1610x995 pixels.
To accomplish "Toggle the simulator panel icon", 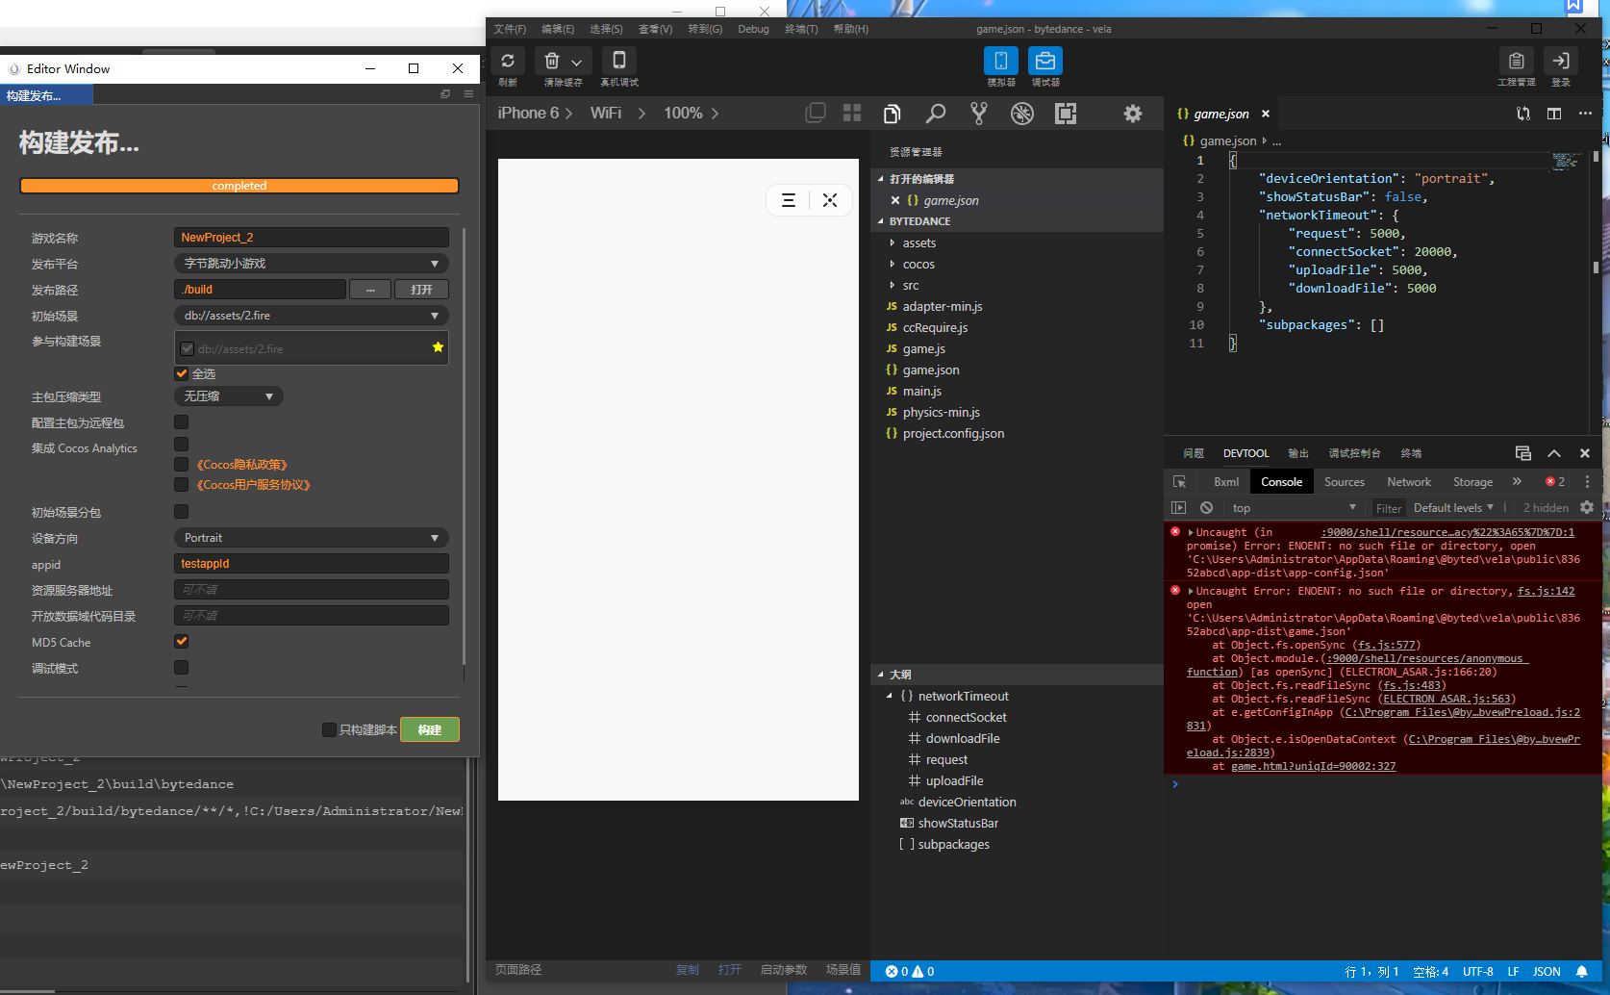I will tap(1000, 61).
